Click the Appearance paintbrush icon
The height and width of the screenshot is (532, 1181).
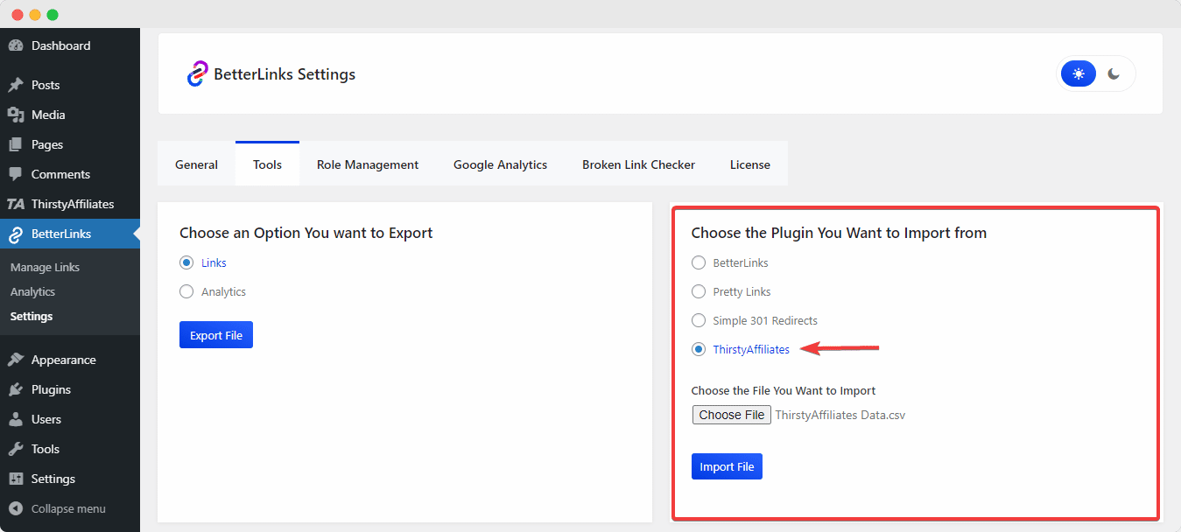[x=16, y=360]
